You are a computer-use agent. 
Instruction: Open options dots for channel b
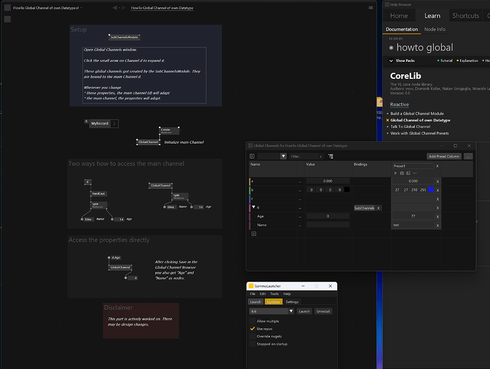click(300, 190)
